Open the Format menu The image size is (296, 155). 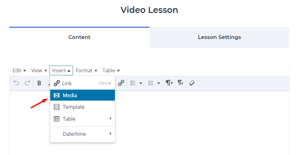click(x=87, y=70)
